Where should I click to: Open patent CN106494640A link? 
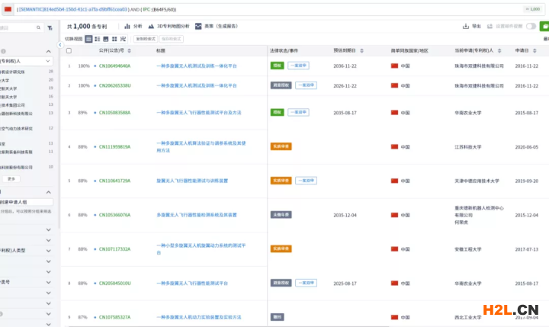(x=114, y=66)
